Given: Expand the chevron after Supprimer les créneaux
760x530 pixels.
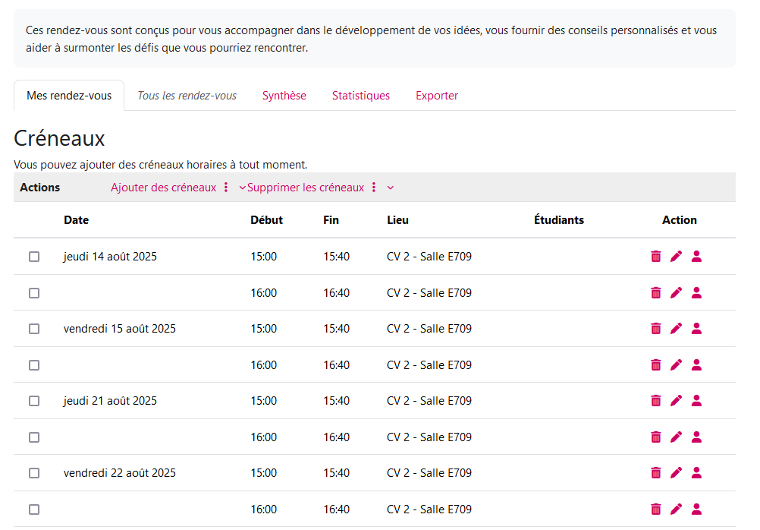Looking at the screenshot, I should click(390, 188).
